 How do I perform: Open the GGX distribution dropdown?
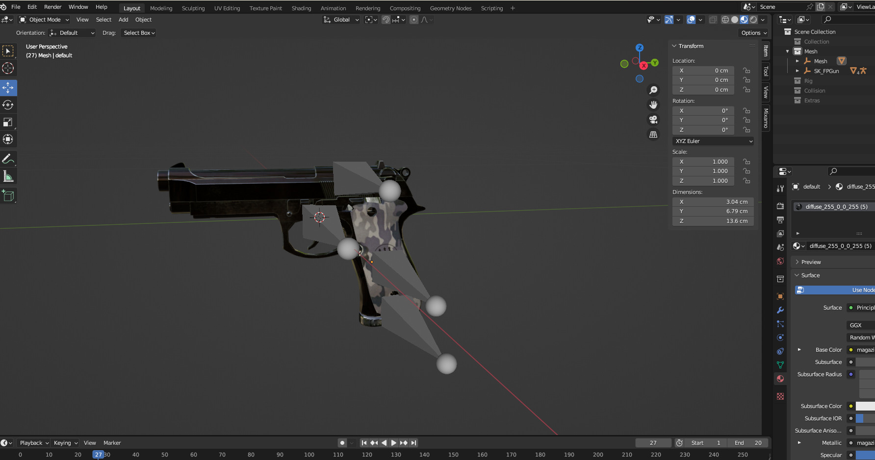click(861, 325)
